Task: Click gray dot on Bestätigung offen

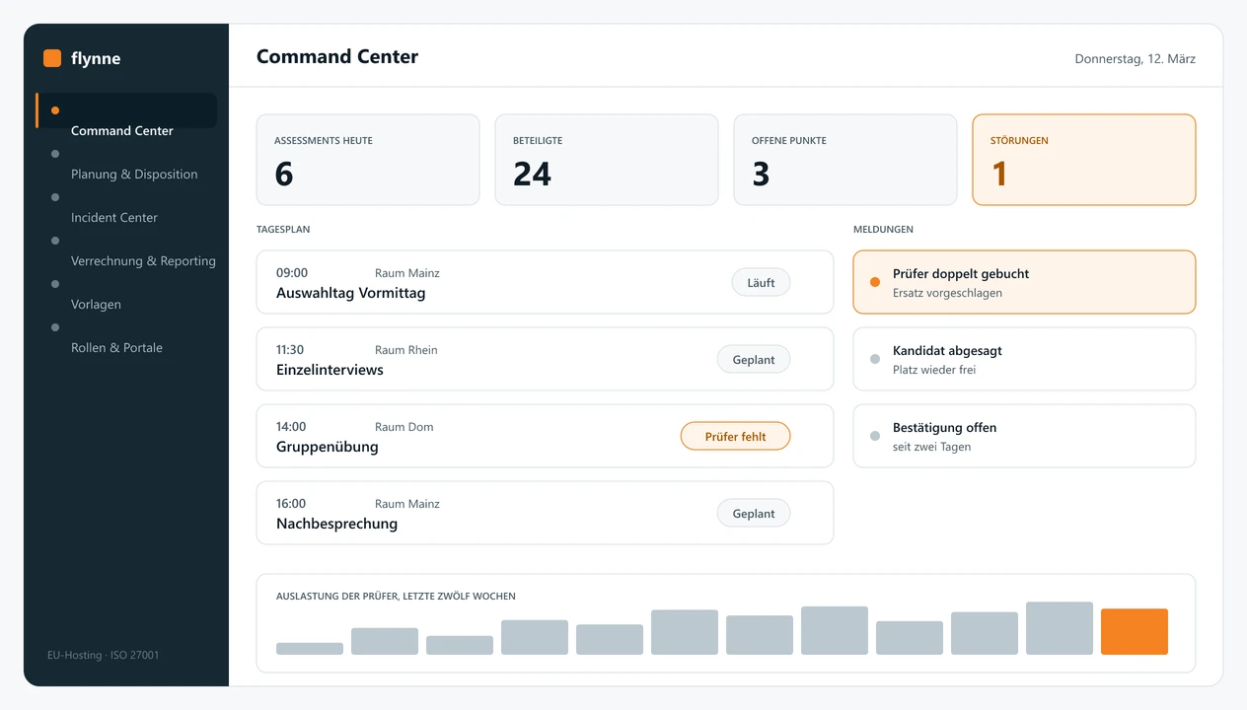Action: tap(875, 436)
